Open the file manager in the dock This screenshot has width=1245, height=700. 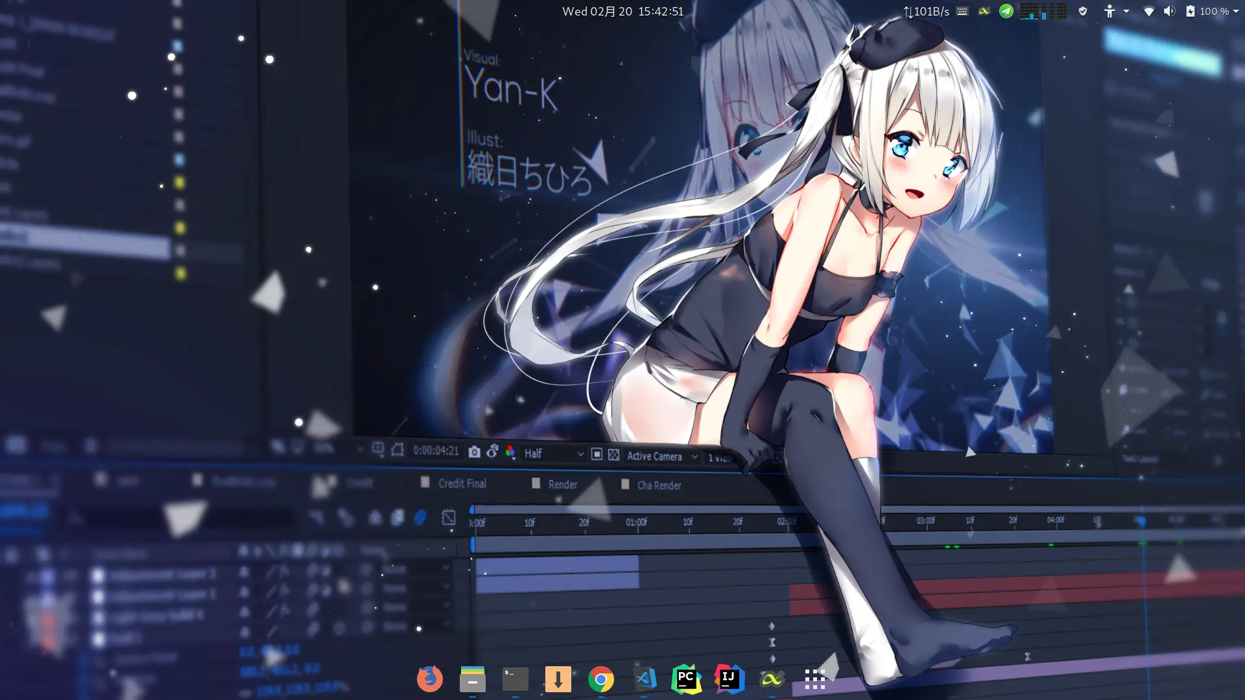472,679
